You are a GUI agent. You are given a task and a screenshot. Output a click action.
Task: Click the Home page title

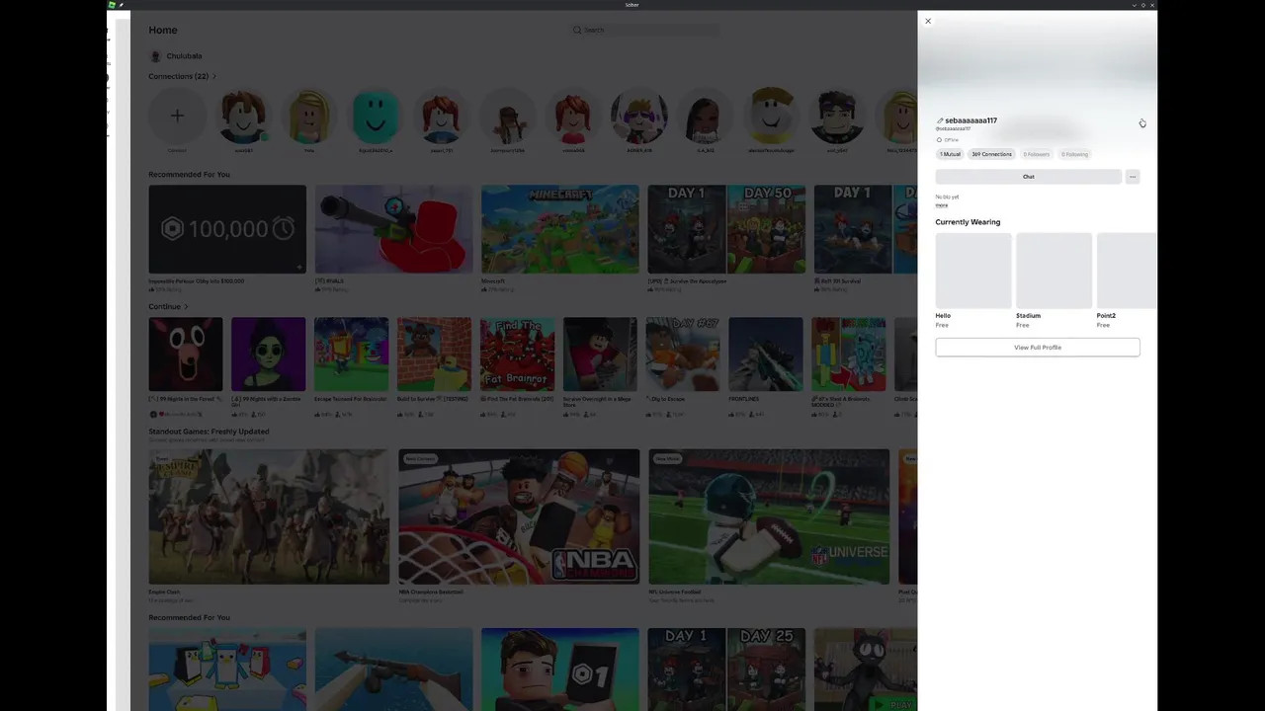[x=163, y=31]
